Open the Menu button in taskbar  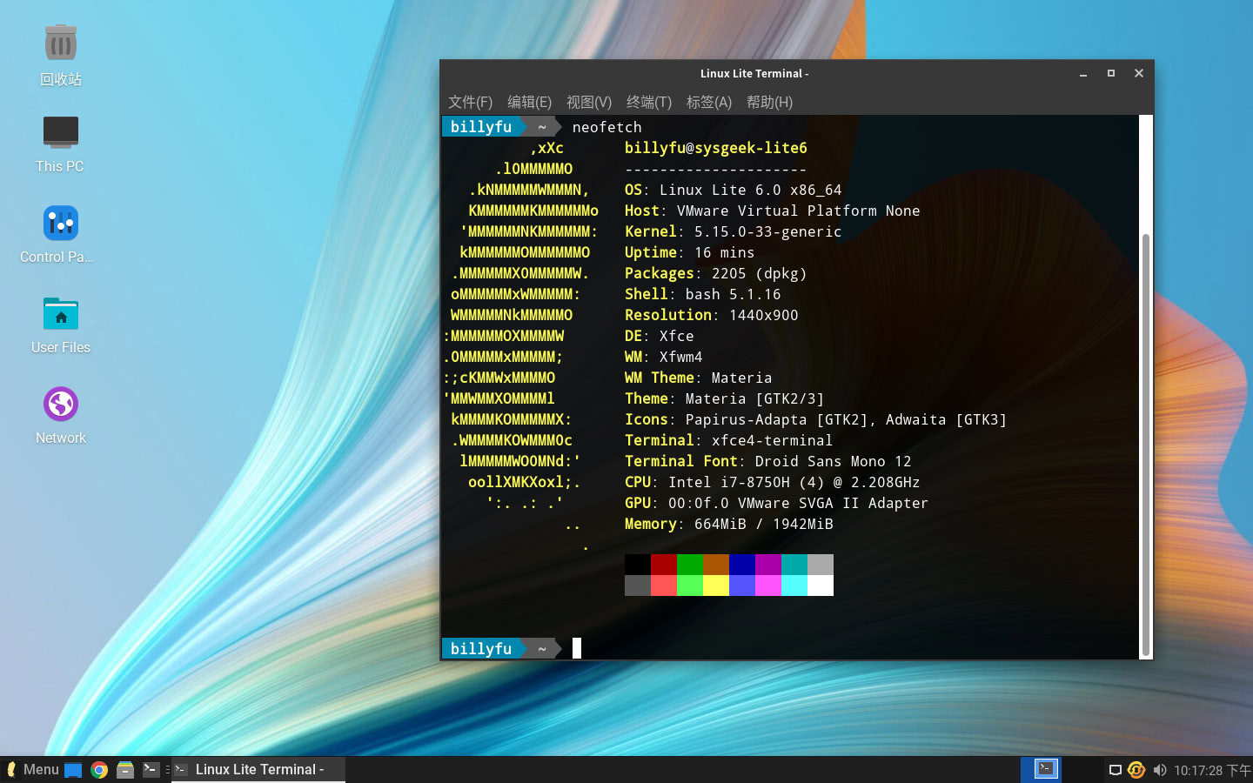(x=32, y=770)
